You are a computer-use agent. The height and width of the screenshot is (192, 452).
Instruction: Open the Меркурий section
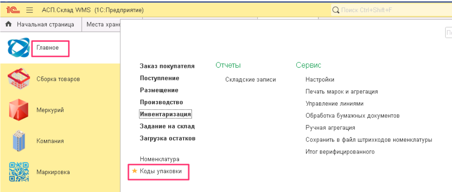click(x=50, y=110)
